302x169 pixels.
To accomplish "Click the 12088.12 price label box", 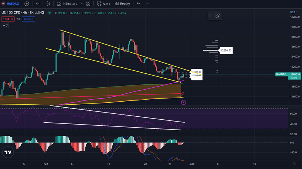I will point(197,72).
